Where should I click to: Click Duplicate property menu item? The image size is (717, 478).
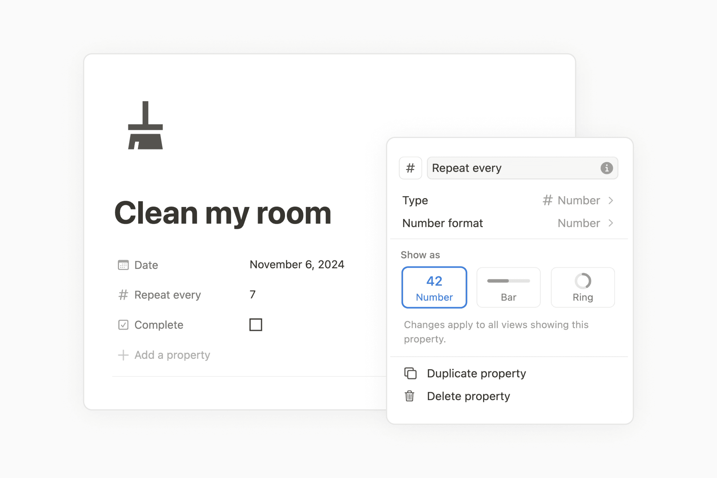477,372
